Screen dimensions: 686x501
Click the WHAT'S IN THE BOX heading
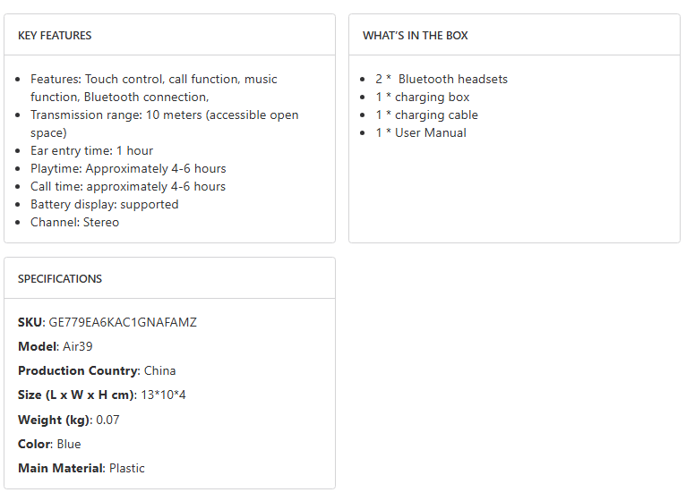coord(415,36)
